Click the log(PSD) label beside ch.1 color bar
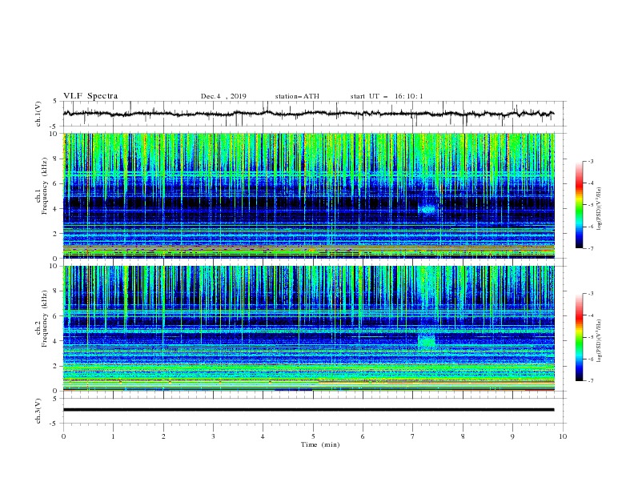 click(x=600, y=209)
